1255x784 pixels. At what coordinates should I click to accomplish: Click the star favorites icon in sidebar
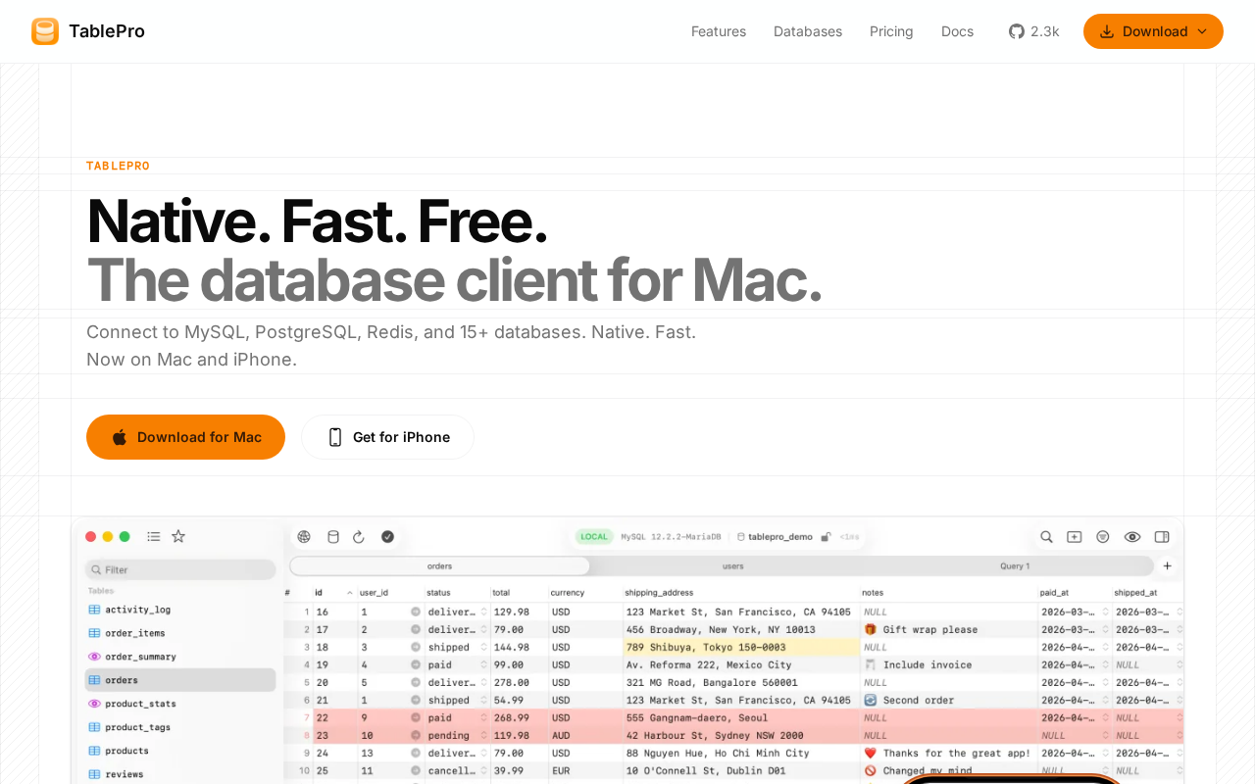[x=178, y=536]
